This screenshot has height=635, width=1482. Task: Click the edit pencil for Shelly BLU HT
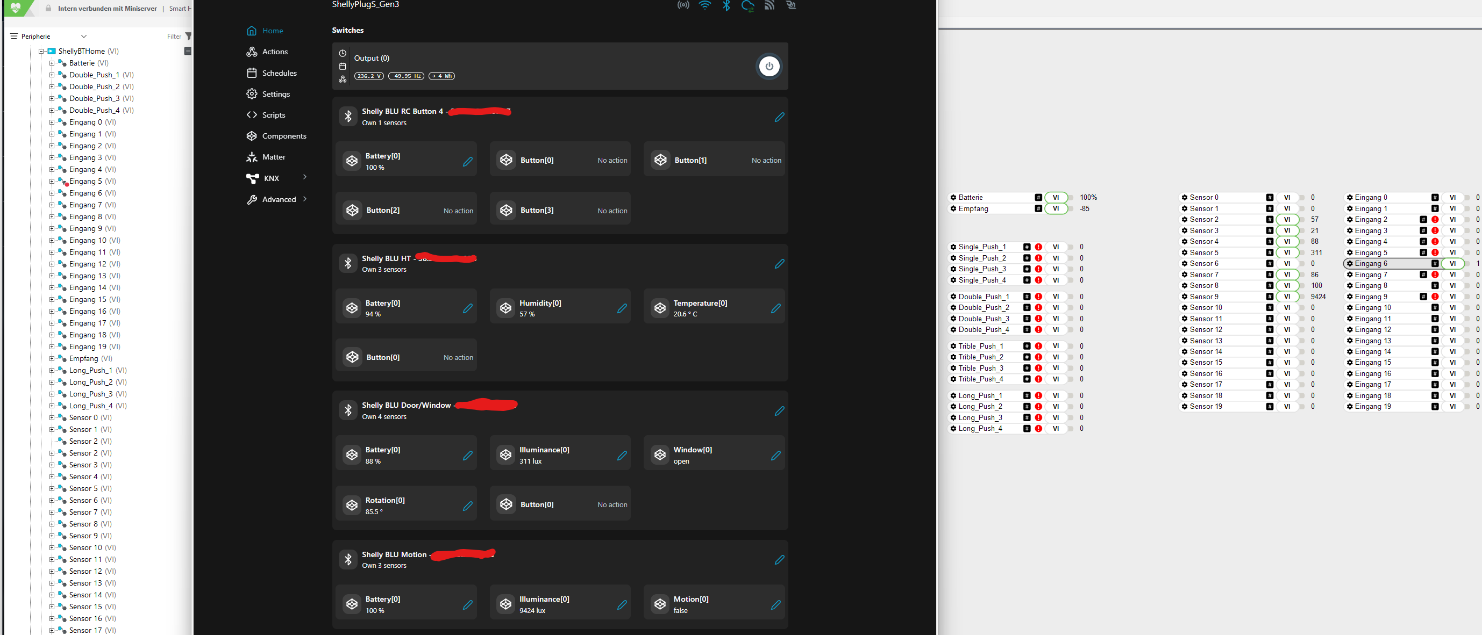(779, 264)
